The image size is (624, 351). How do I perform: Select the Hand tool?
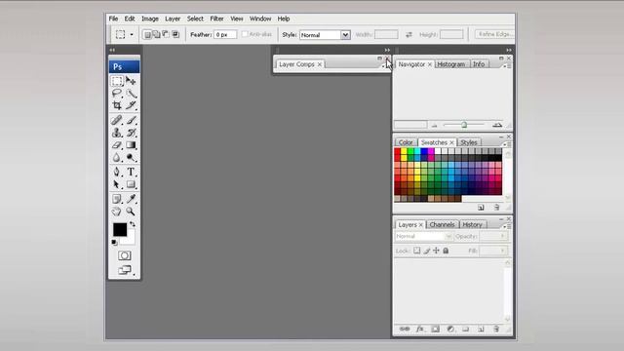pos(117,212)
